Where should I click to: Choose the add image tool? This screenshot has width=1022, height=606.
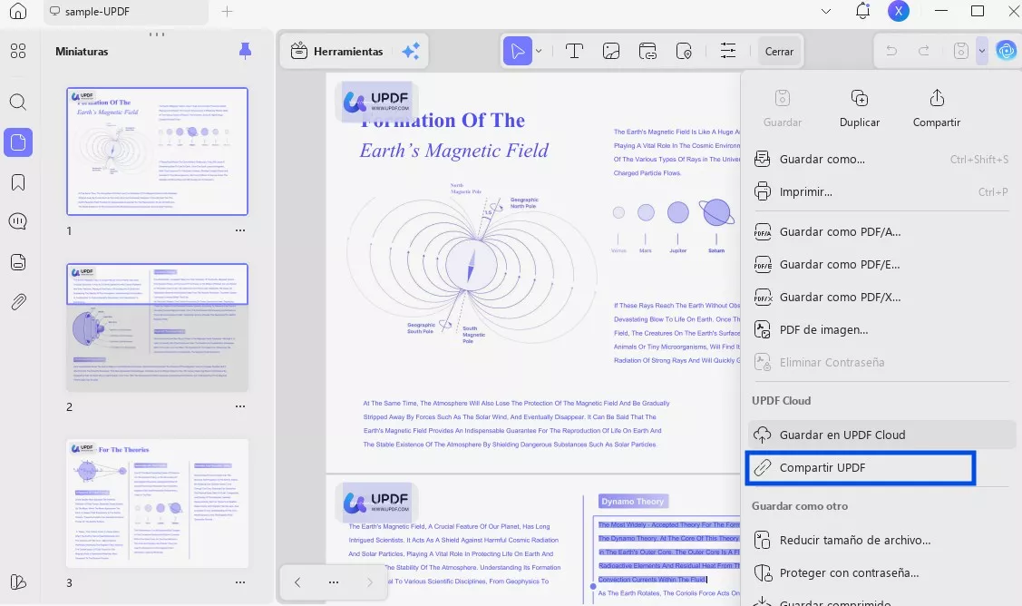(610, 51)
